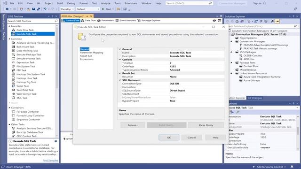Select Data Flow Task in SSIS Toolbox
301x169 pixels.
coord(25,30)
